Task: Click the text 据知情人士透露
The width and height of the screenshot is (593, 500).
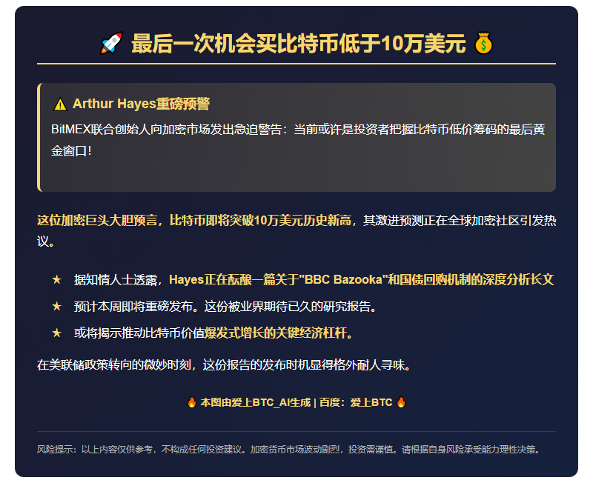Action: click(116, 280)
